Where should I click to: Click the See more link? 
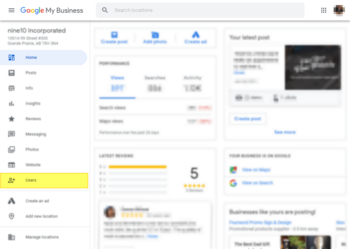[285, 132]
